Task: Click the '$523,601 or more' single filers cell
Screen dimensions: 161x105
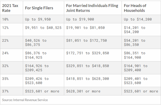Action: coord(42,91)
